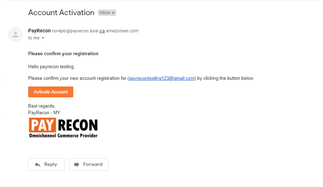Image resolution: width=323 pixels, height=187 pixels.
Task: Click the amazonses.com domain text
Action: 122,31
